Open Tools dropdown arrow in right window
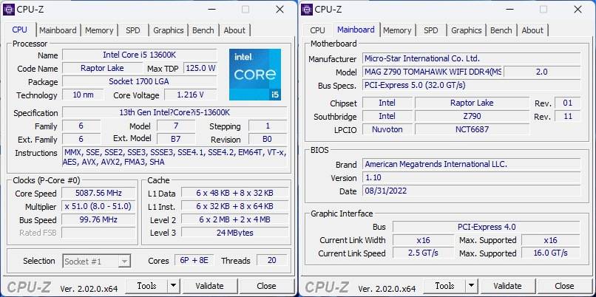 click(x=470, y=286)
